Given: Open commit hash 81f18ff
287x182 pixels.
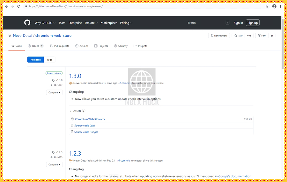Looking at the screenshot, I should 58,85.
